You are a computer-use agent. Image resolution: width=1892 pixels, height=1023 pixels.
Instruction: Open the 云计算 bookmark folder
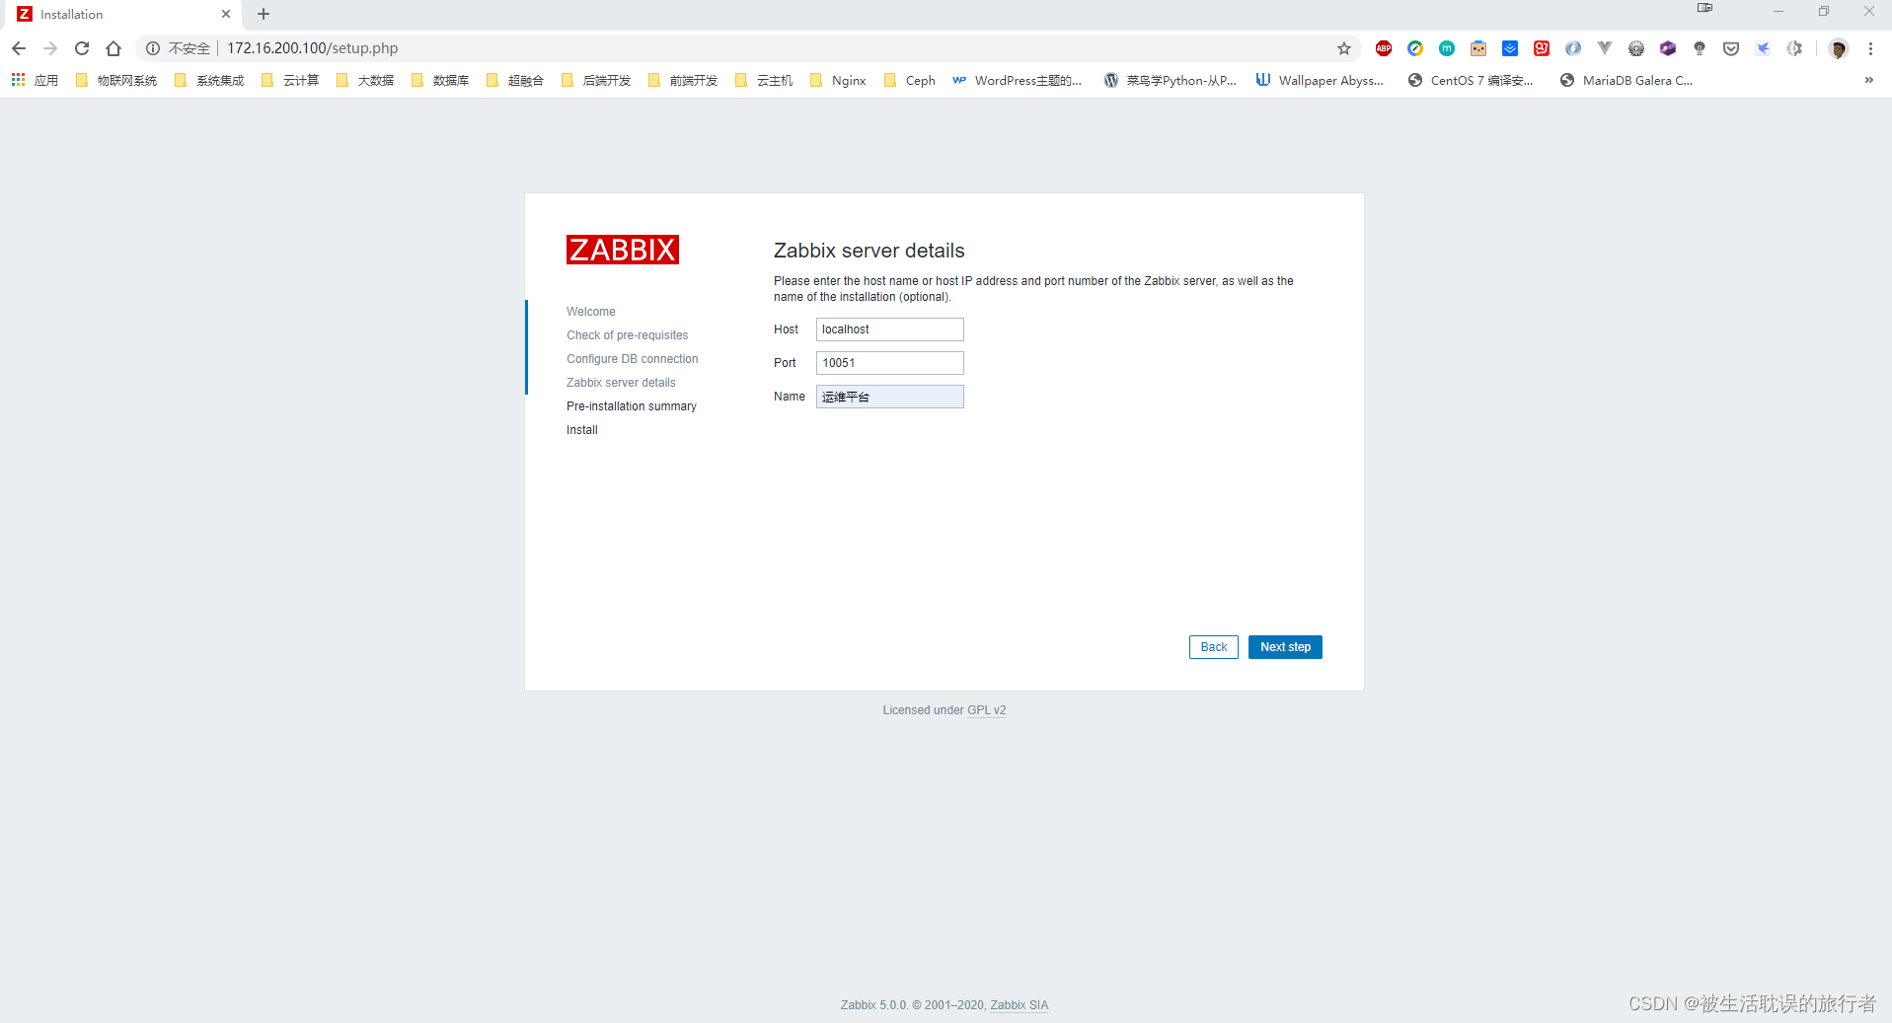pyautogui.click(x=290, y=80)
